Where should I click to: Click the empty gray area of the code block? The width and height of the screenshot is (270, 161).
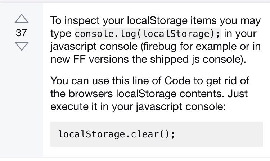point(219,134)
